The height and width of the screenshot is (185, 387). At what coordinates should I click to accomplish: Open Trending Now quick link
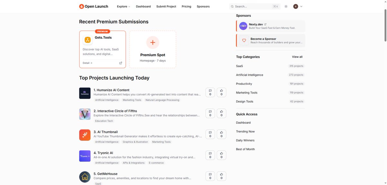point(245,131)
